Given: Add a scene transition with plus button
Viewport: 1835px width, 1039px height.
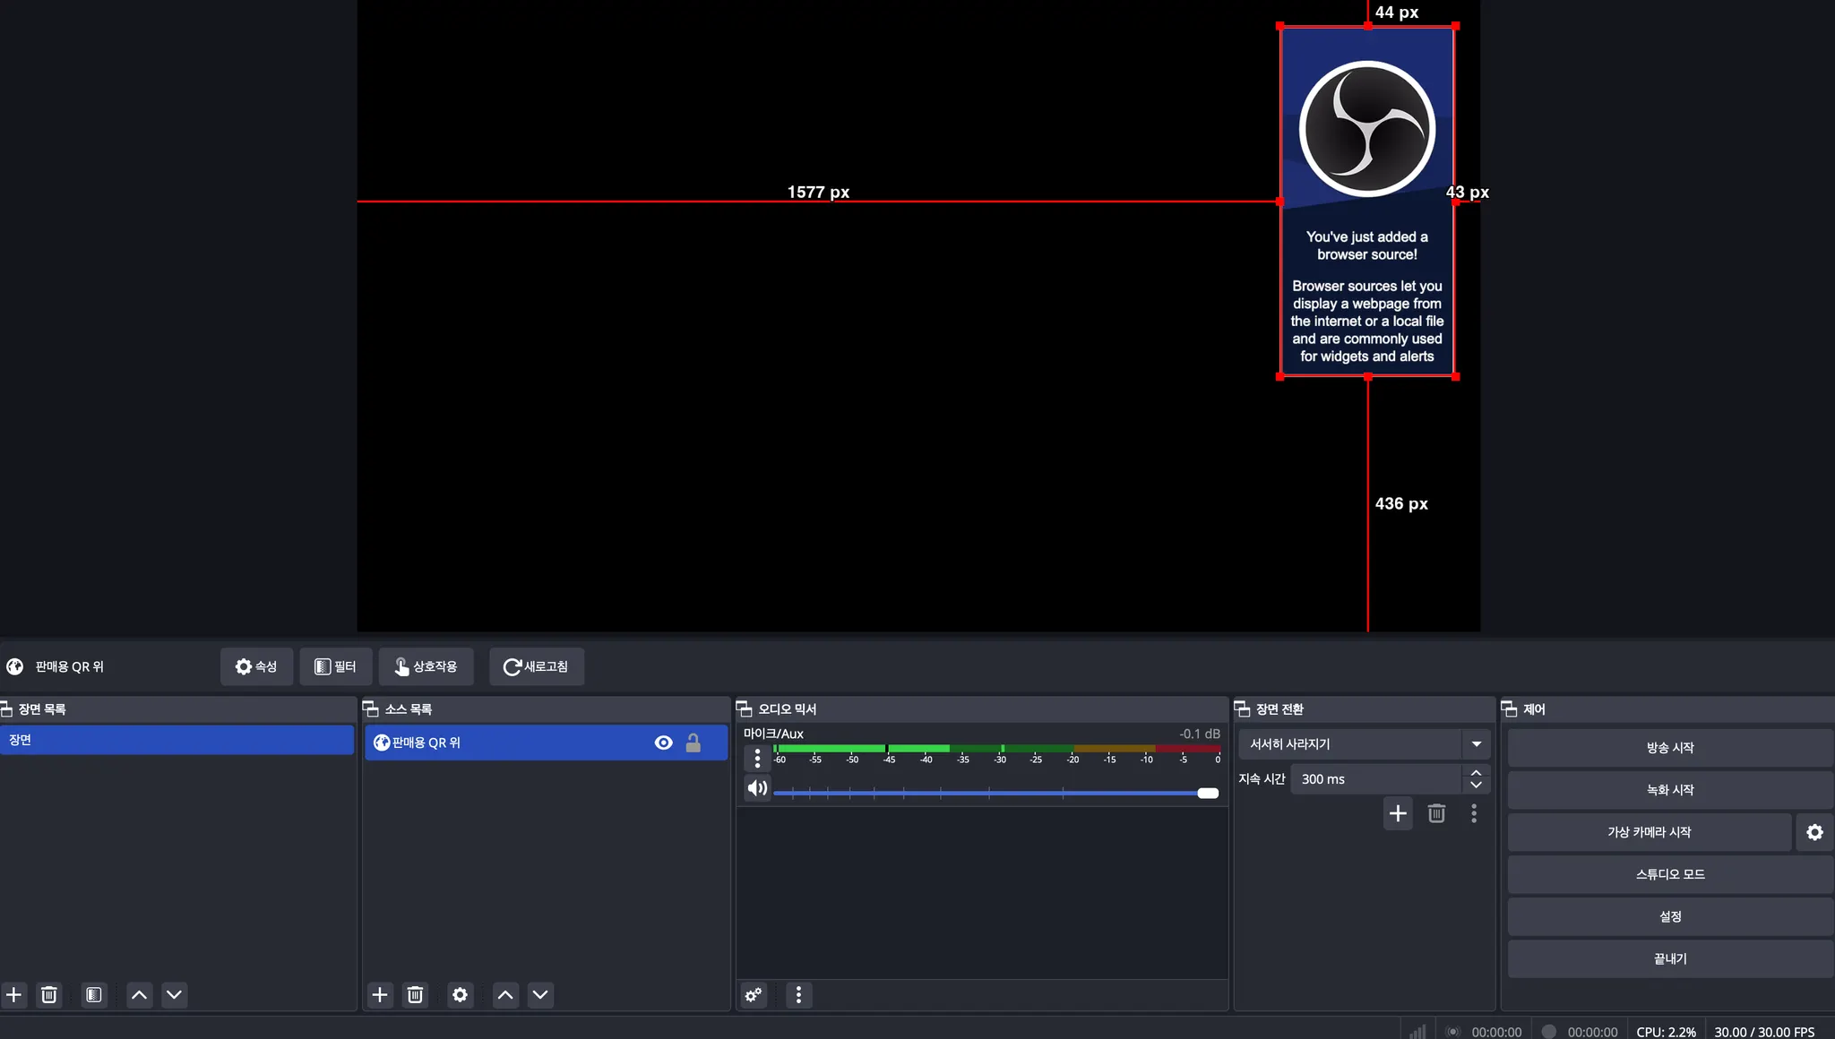Looking at the screenshot, I should [x=1398, y=813].
